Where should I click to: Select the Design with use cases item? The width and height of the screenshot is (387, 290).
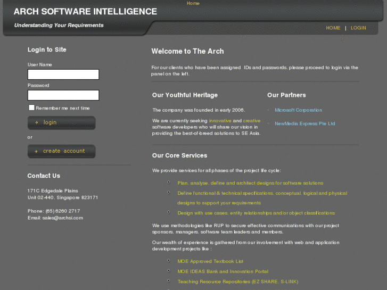point(256,213)
